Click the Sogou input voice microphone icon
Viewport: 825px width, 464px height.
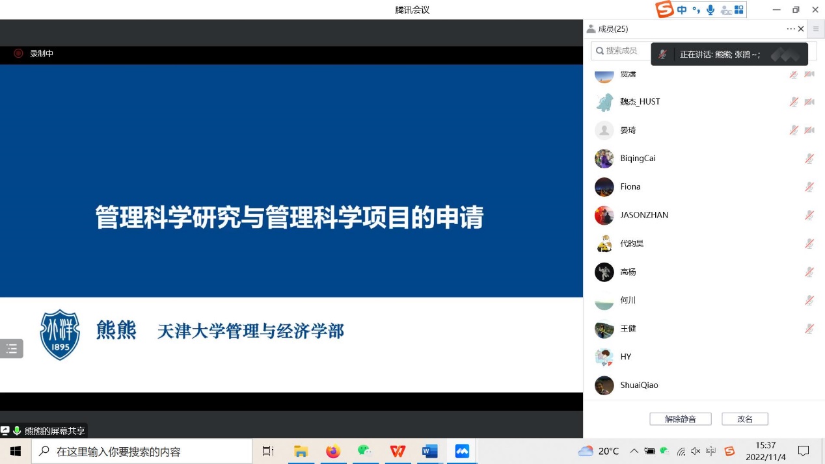pyautogui.click(x=710, y=10)
